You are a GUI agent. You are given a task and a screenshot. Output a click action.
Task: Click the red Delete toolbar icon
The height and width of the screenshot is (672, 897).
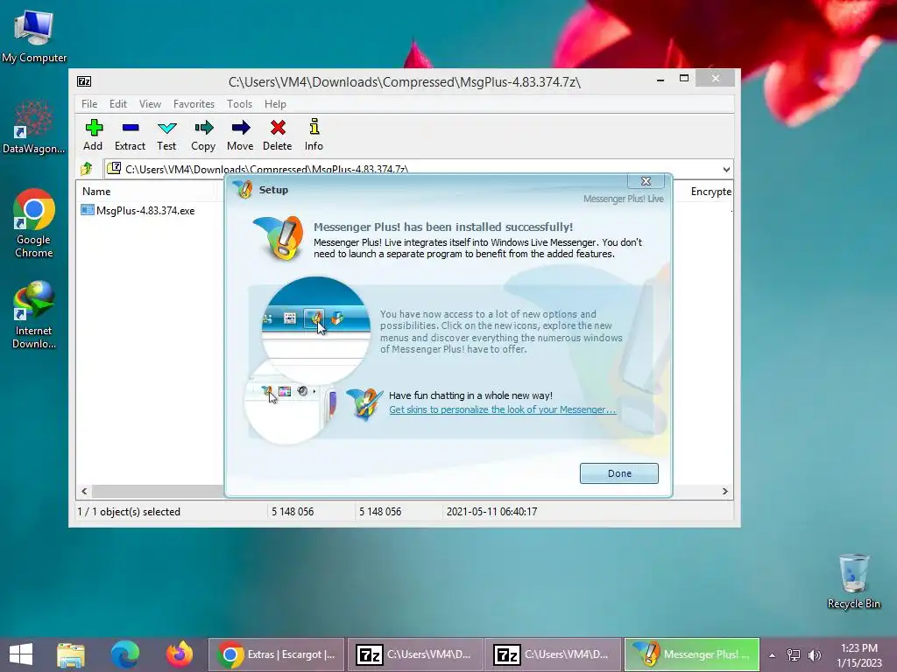(278, 128)
